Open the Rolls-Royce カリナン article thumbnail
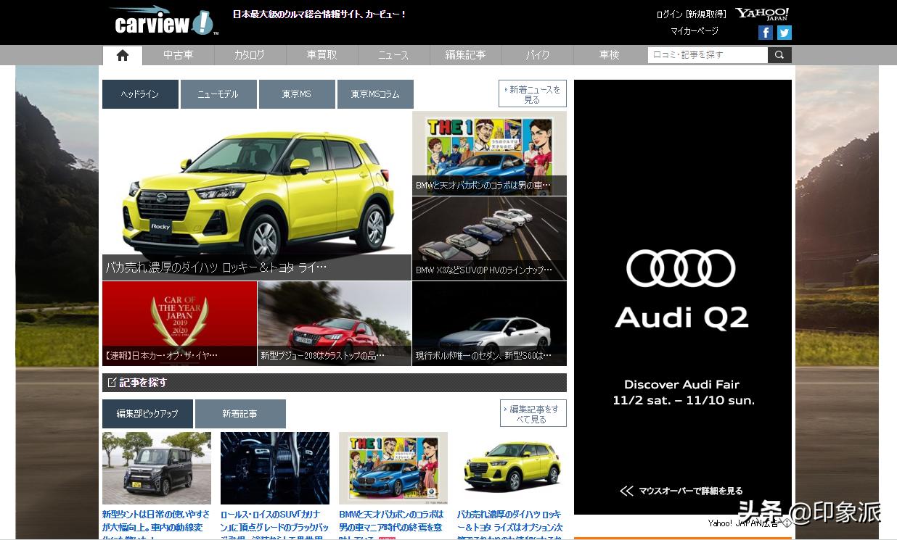Viewport: 897px width, 540px height. click(275, 468)
